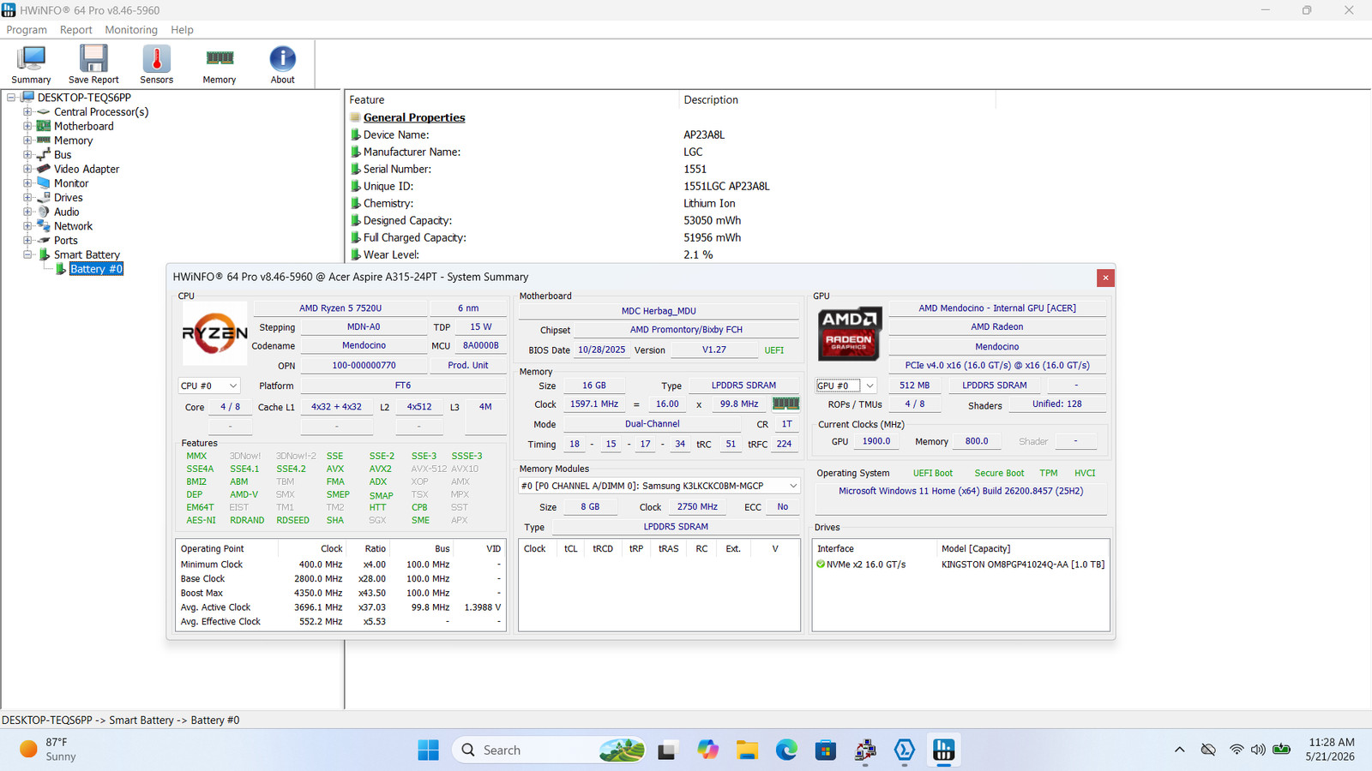This screenshot has height=771, width=1372.
Task: Select Drives in the tree
Action: click(x=69, y=198)
